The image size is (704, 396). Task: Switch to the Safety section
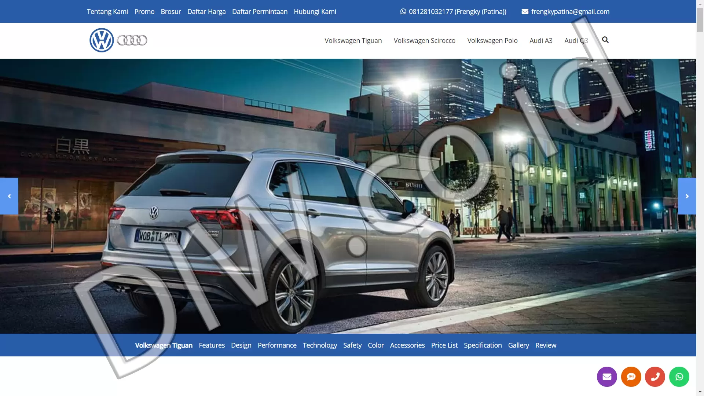point(352,345)
